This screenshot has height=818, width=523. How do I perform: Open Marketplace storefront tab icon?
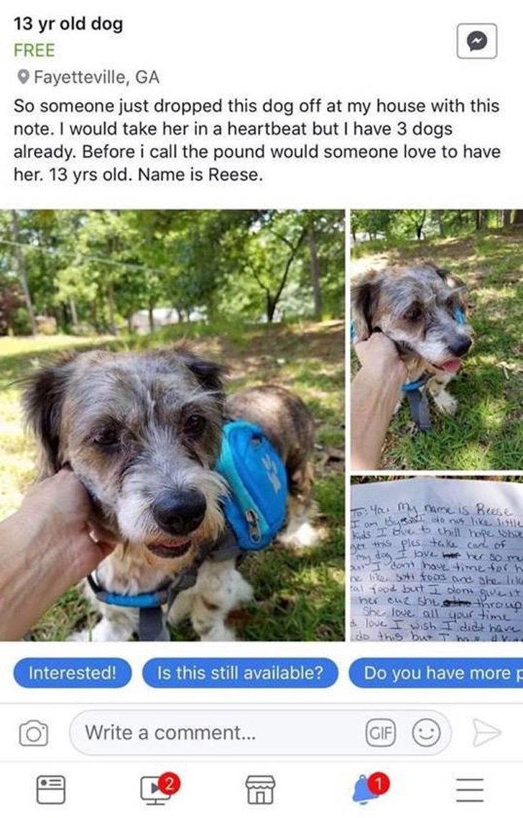(x=261, y=789)
